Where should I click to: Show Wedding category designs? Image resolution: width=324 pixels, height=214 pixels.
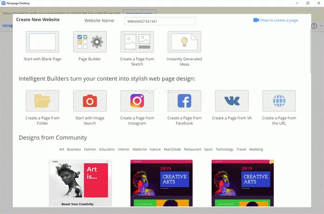[x=256, y=149]
